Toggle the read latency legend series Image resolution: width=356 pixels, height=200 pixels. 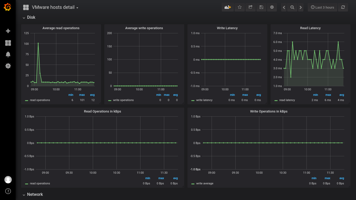click(x=287, y=100)
